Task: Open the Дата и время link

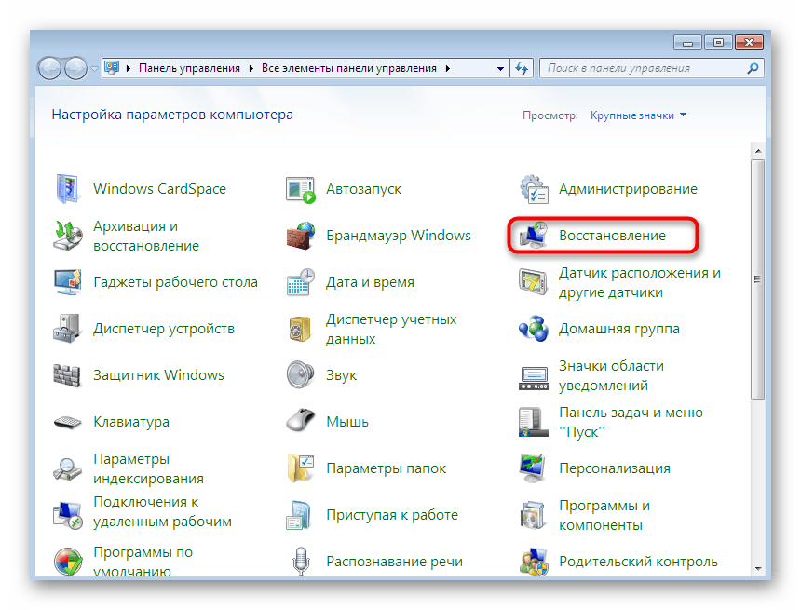Action: click(370, 282)
